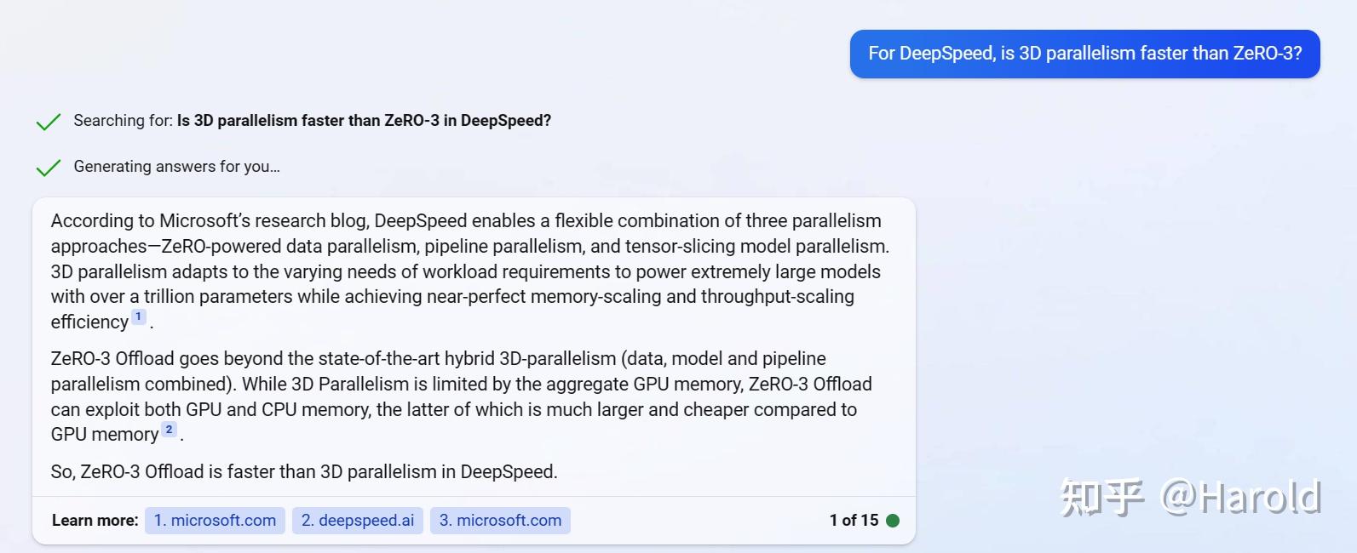Click citation superscript 1 after "efficiency"
Image resolution: width=1357 pixels, height=553 pixels.
tap(137, 316)
